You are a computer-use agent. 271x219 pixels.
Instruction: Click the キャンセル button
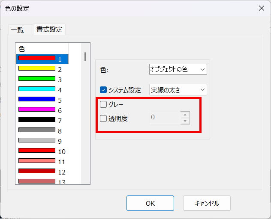(x=207, y=203)
